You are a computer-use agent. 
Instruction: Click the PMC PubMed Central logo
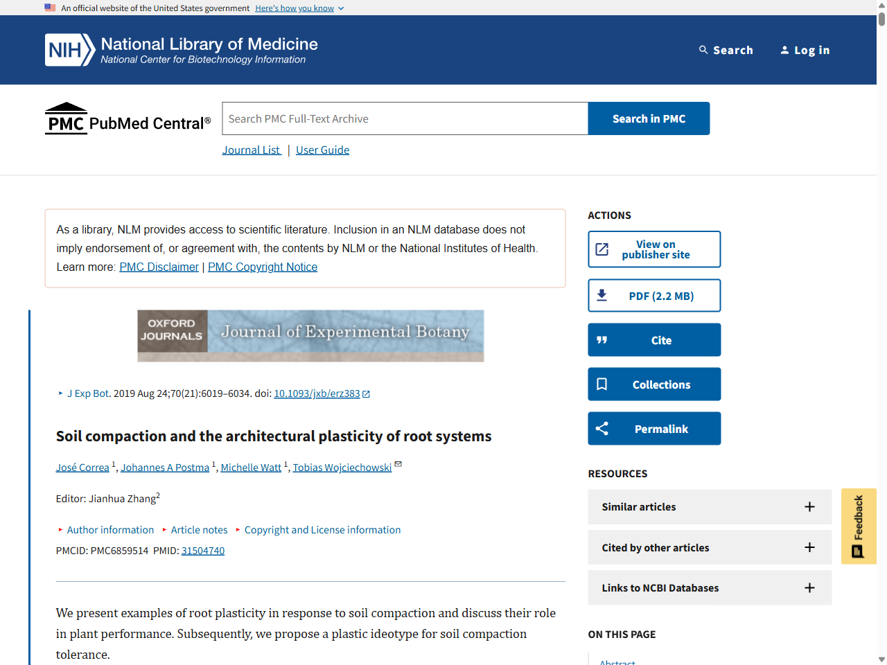click(x=128, y=119)
